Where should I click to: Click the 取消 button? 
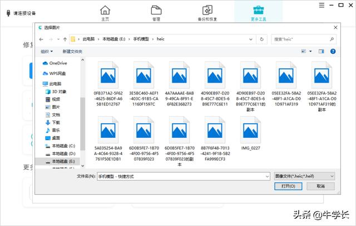[320, 186]
